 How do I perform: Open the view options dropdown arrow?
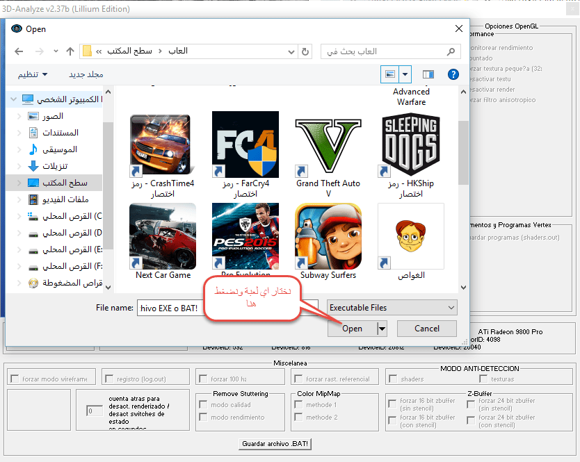pyautogui.click(x=405, y=74)
